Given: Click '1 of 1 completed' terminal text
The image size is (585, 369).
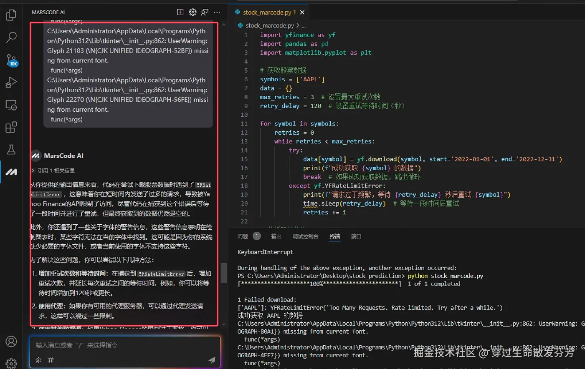Looking at the screenshot, I should pos(434,284).
